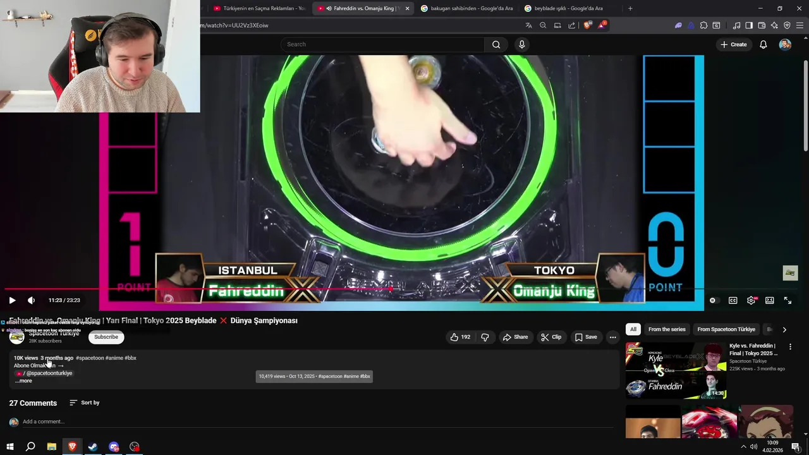
Task: Show more filter chips with the right arrow
Action: pos(784,329)
